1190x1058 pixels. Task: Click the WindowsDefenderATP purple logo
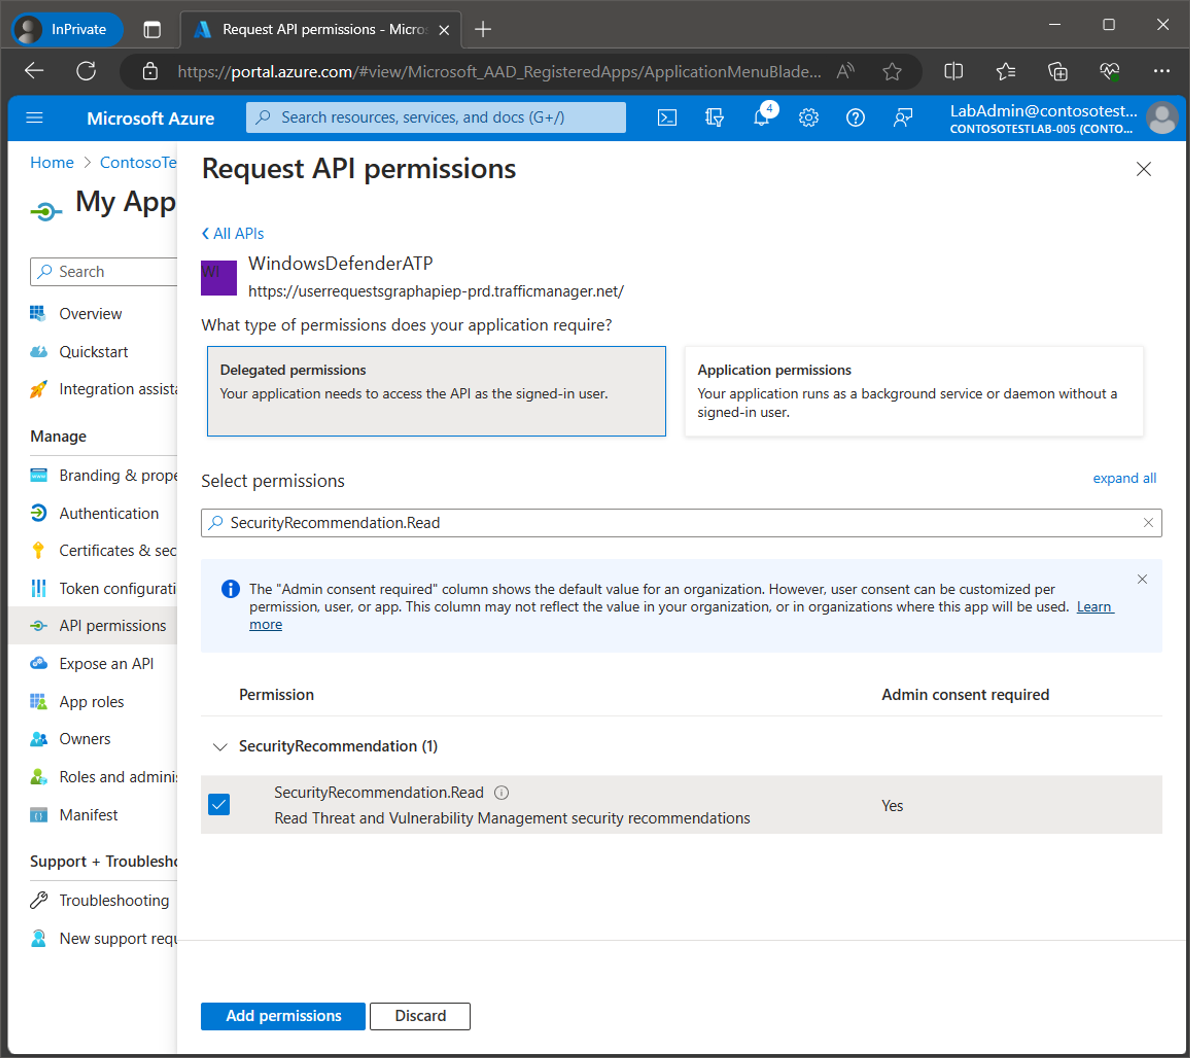(x=219, y=278)
